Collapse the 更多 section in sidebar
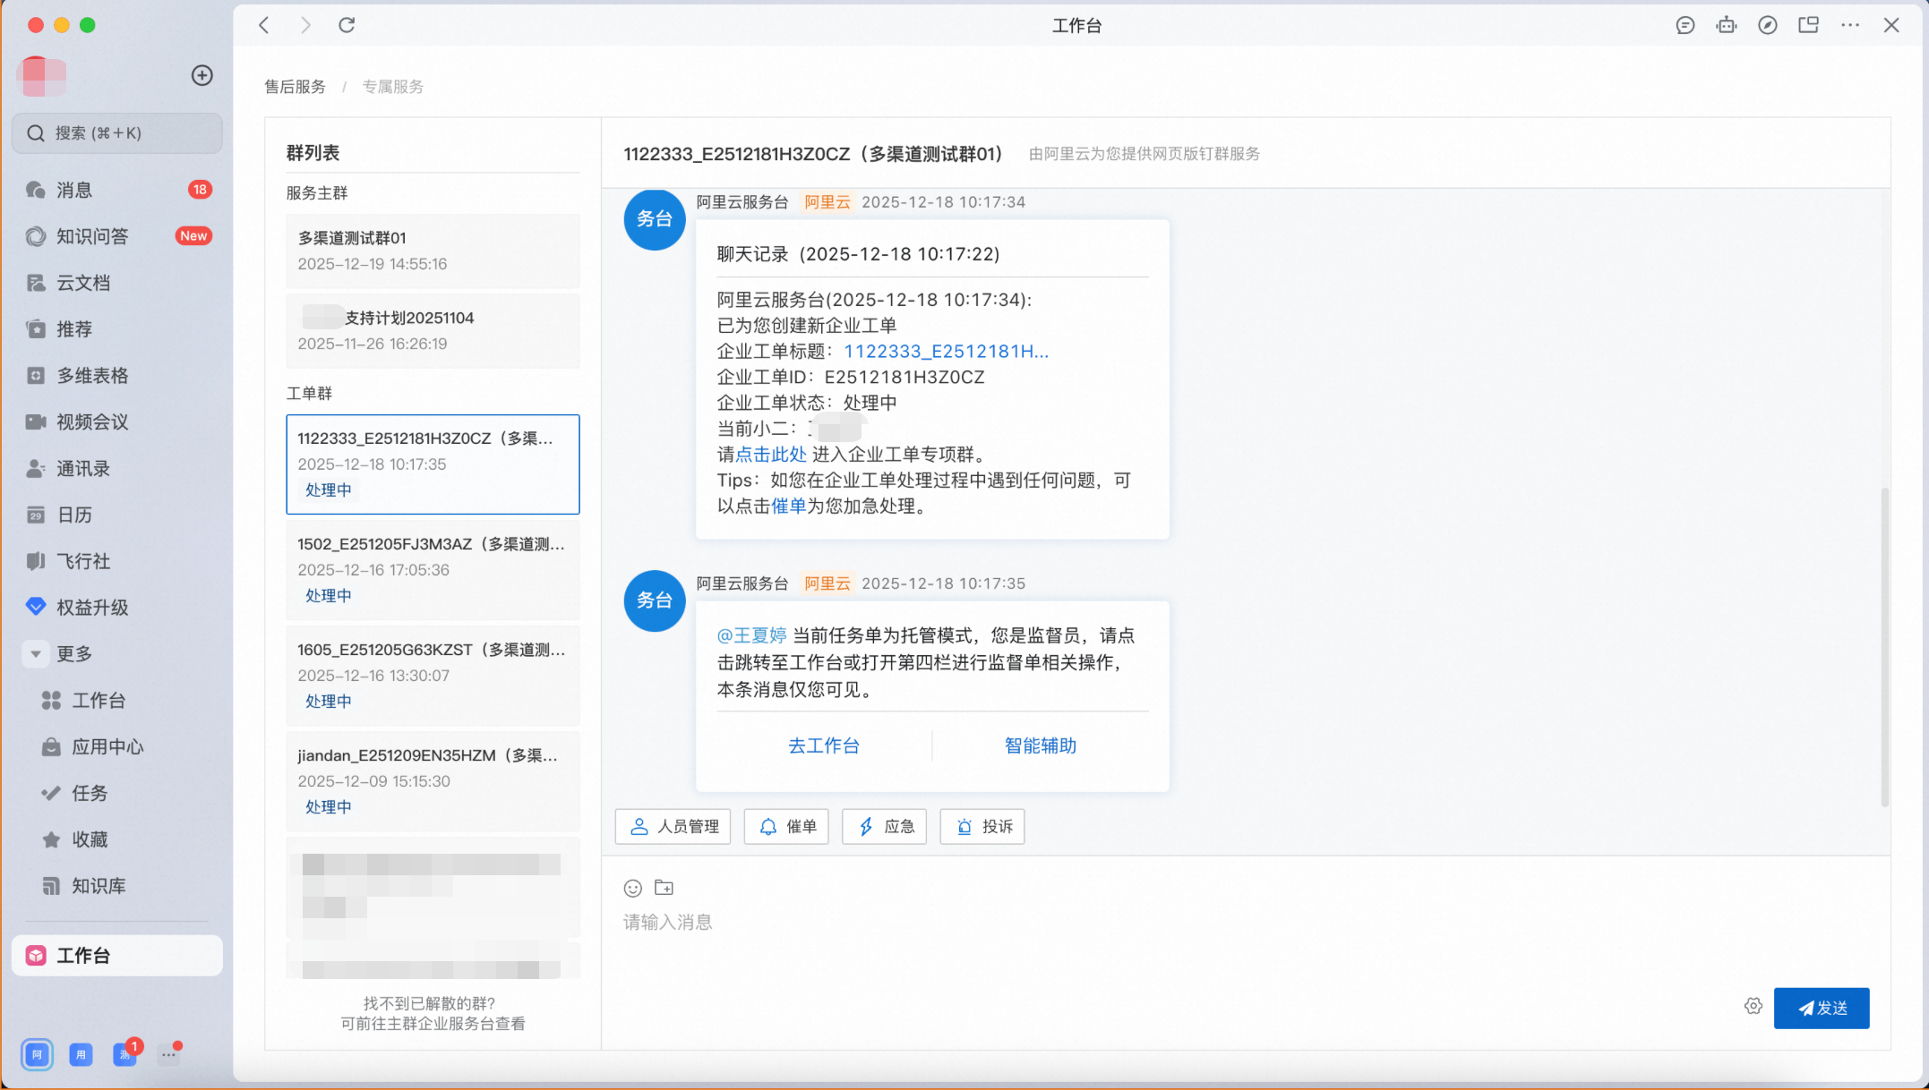The width and height of the screenshot is (1929, 1090). tap(36, 654)
